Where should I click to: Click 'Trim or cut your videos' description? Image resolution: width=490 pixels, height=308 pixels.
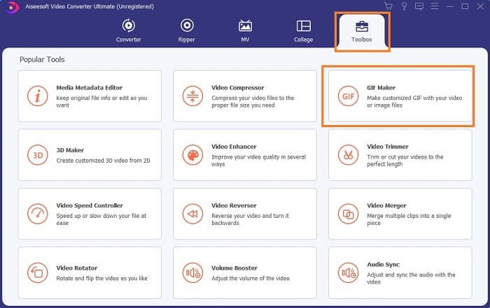click(405, 160)
